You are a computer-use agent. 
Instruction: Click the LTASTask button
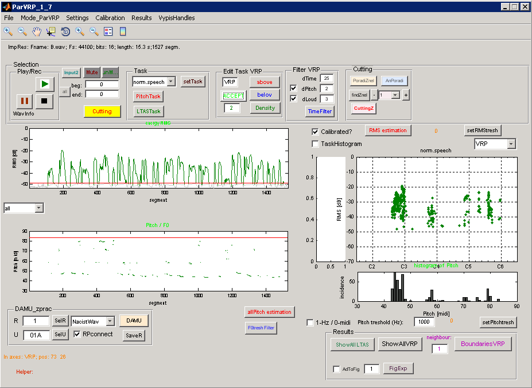pyautogui.click(x=149, y=111)
